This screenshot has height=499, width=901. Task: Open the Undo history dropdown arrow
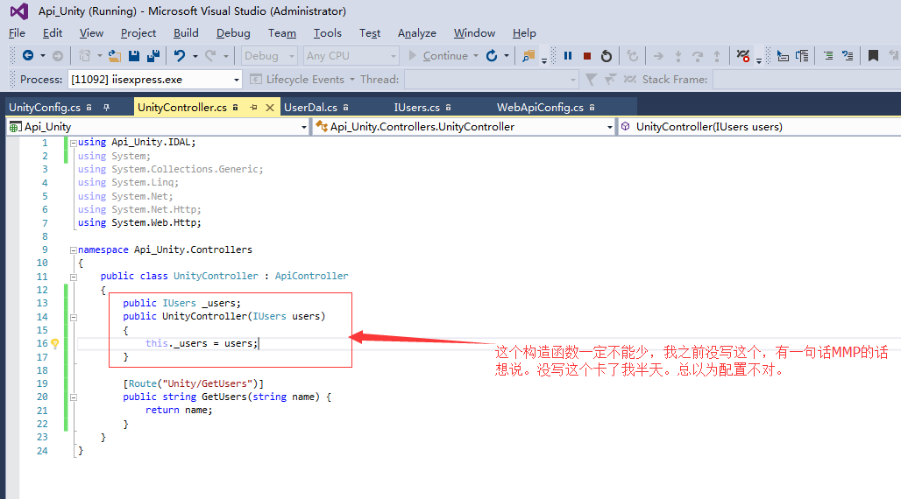coord(195,56)
